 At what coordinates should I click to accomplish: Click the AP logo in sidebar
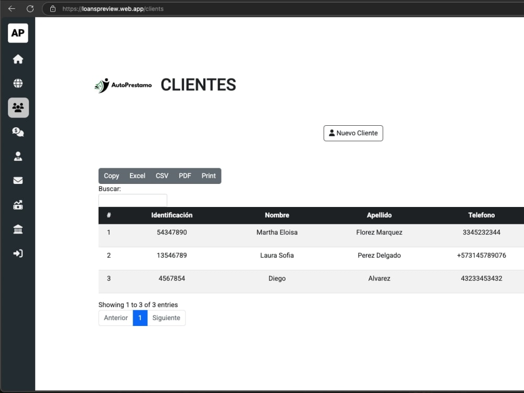pyautogui.click(x=18, y=33)
